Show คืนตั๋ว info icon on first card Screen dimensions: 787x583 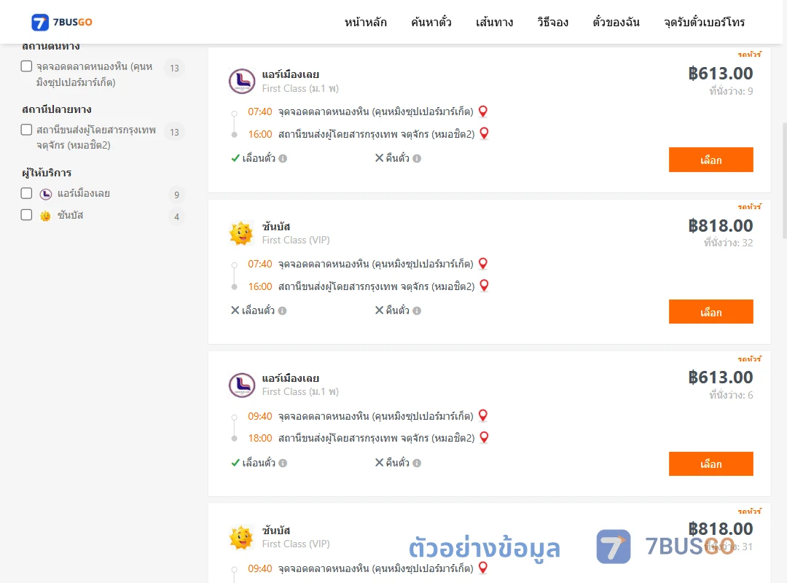click(417, 159)
